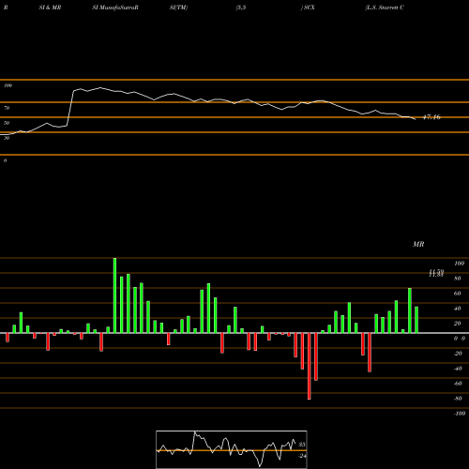Click the 'SI(TM)' header label
This screenshot has width=469, height=469.
178,8
